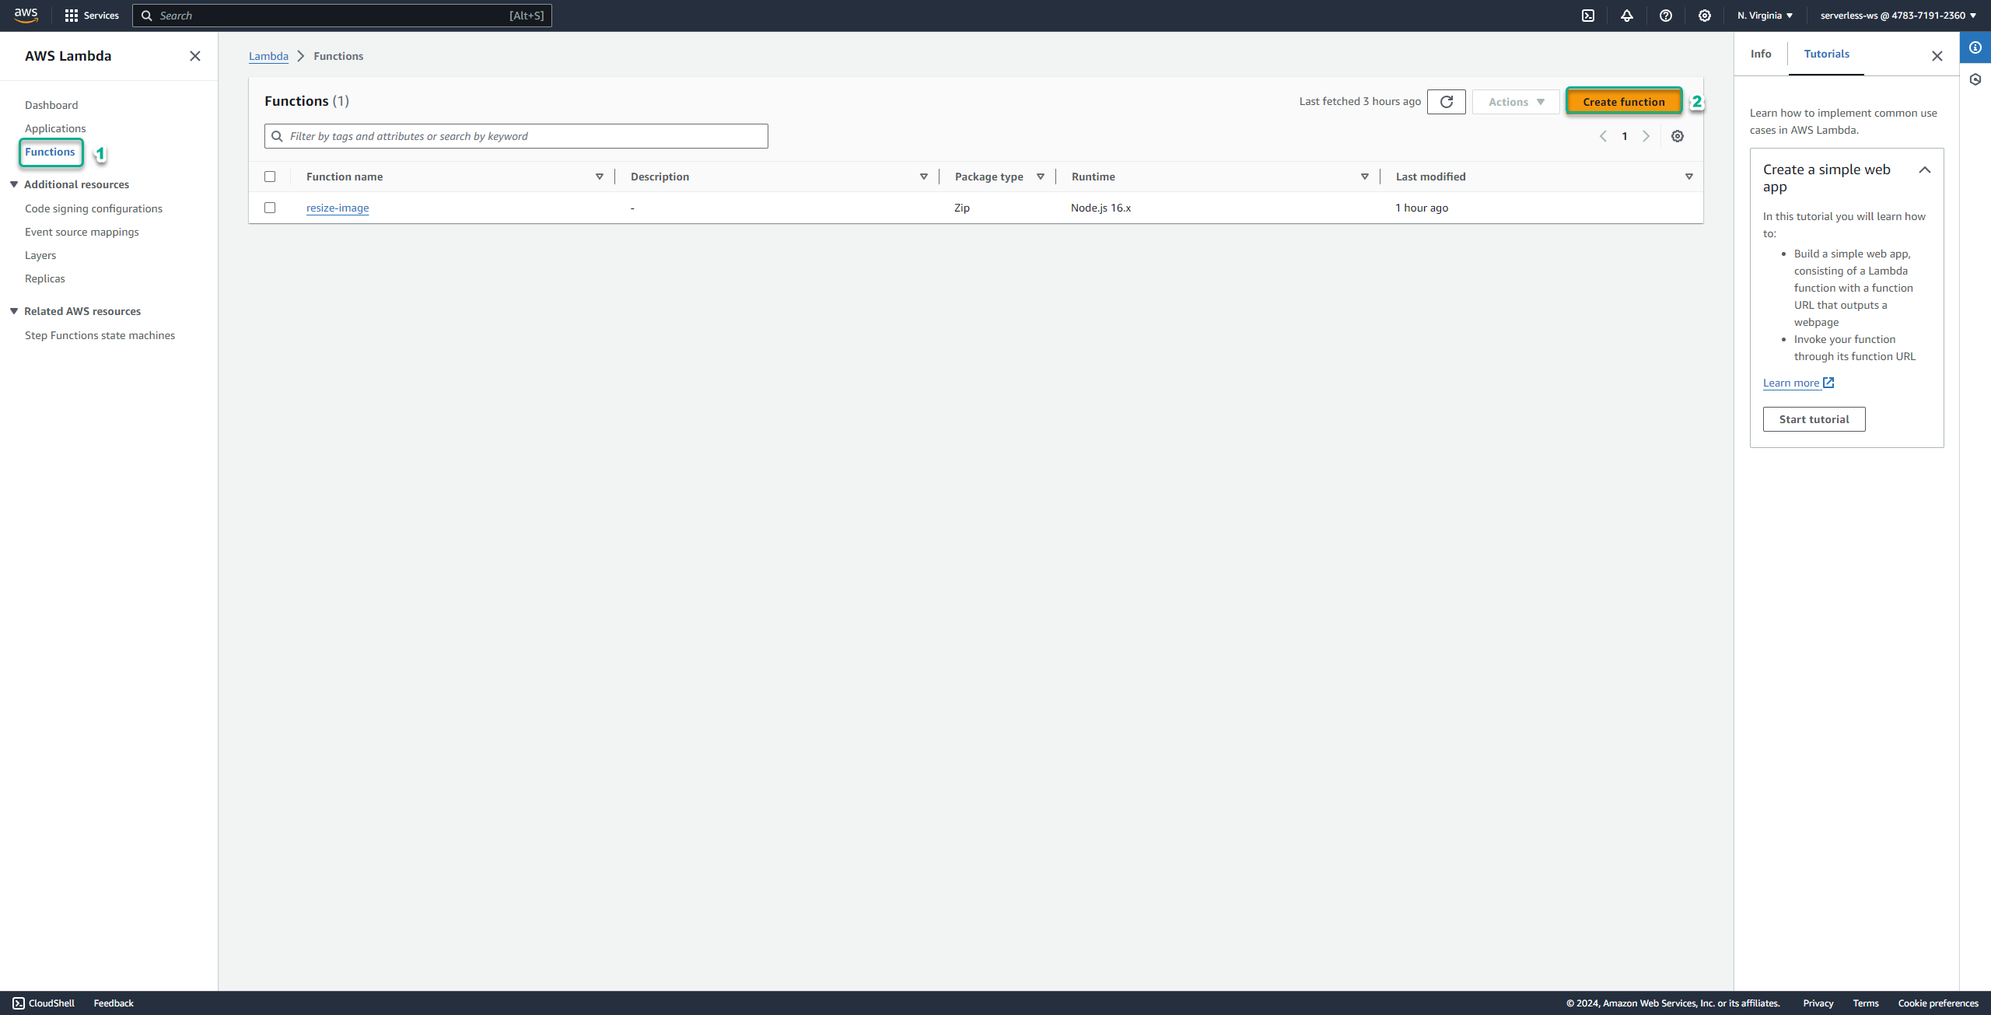
Task: Switch to the Info tab in tutorials panel
Action: tap(1762, 53)
